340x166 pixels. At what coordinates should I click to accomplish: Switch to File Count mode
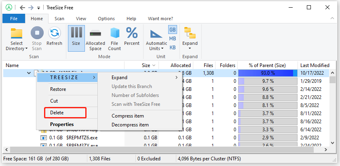(114, 38)
